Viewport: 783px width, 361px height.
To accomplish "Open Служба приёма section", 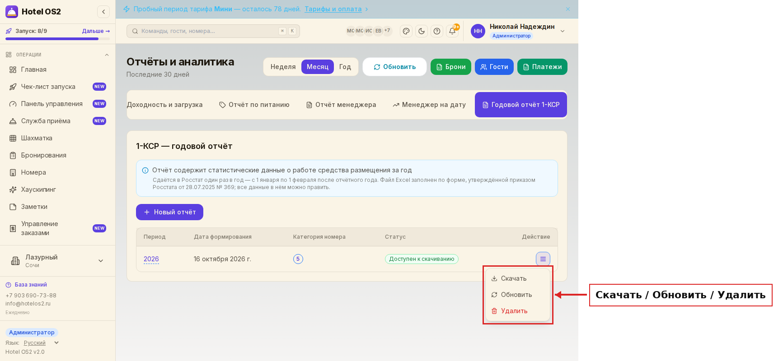I will 58,121.
